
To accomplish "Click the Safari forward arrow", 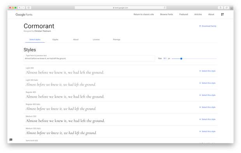I will coord(23,8).
